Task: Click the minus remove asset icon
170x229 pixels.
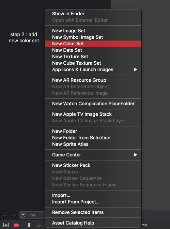Action: (13, 215)
